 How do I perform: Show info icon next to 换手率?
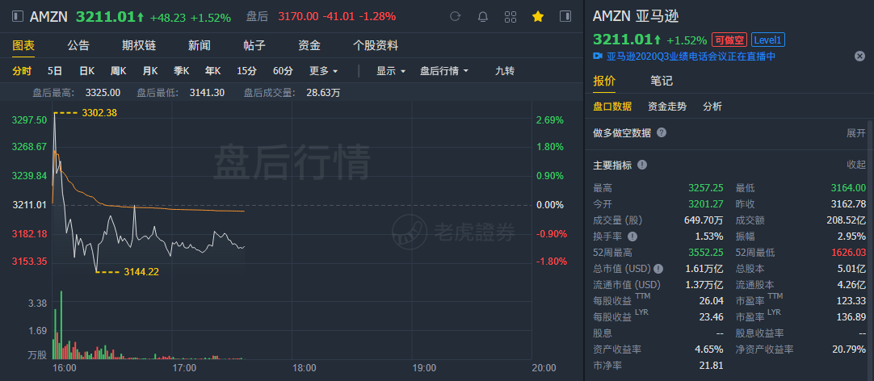(x=632, y=237)
